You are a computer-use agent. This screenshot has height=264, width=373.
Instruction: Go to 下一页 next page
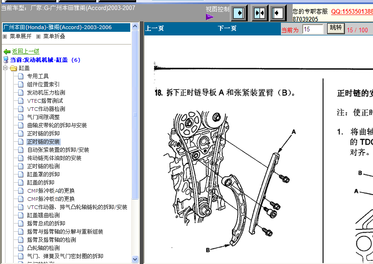(x=227, y=29)
